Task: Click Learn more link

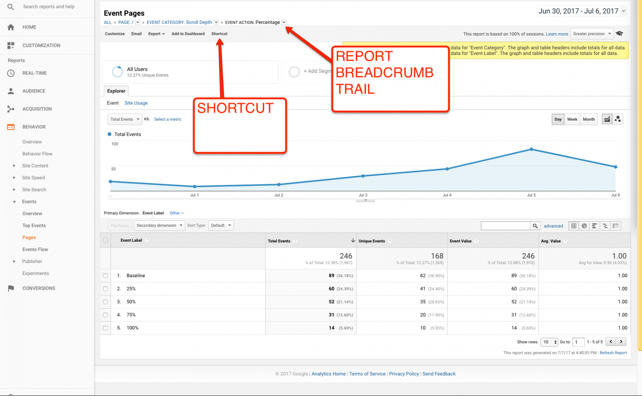Action: [x=557, y=34]
